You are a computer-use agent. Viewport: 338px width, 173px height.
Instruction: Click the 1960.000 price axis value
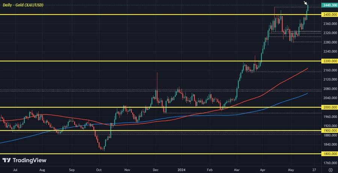(x=330, y=117)
